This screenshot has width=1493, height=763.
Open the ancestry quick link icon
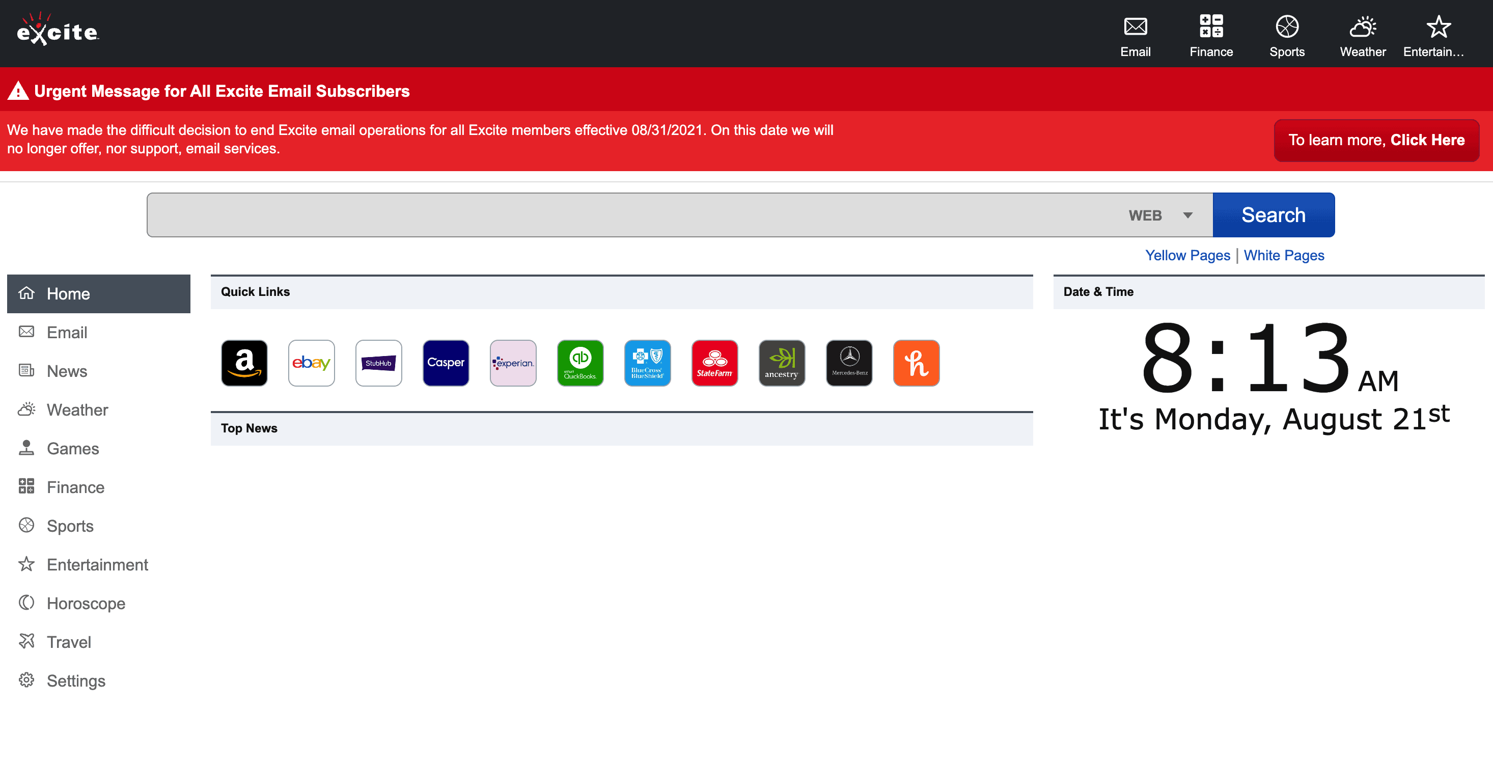tap(782, 363)
